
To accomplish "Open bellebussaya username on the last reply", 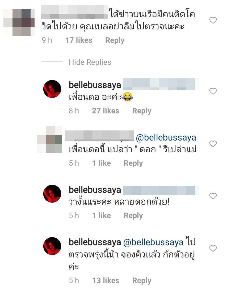I will tap(95, 242).
